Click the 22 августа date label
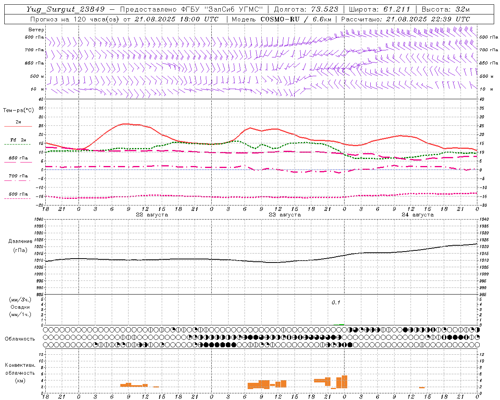This screenshot has width=500, height=400. point(152,215)
